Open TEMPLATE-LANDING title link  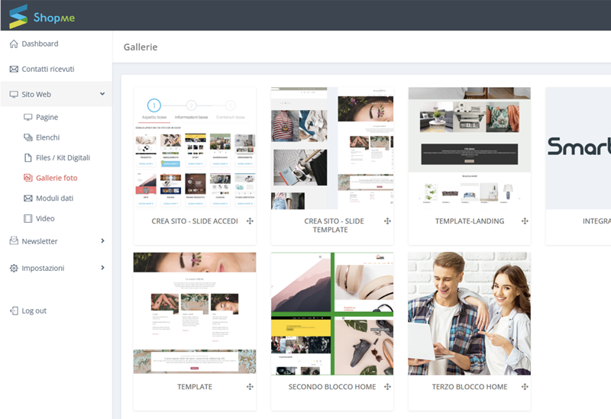point(470,221)
